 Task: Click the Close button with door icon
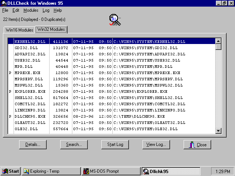(197, 144)
